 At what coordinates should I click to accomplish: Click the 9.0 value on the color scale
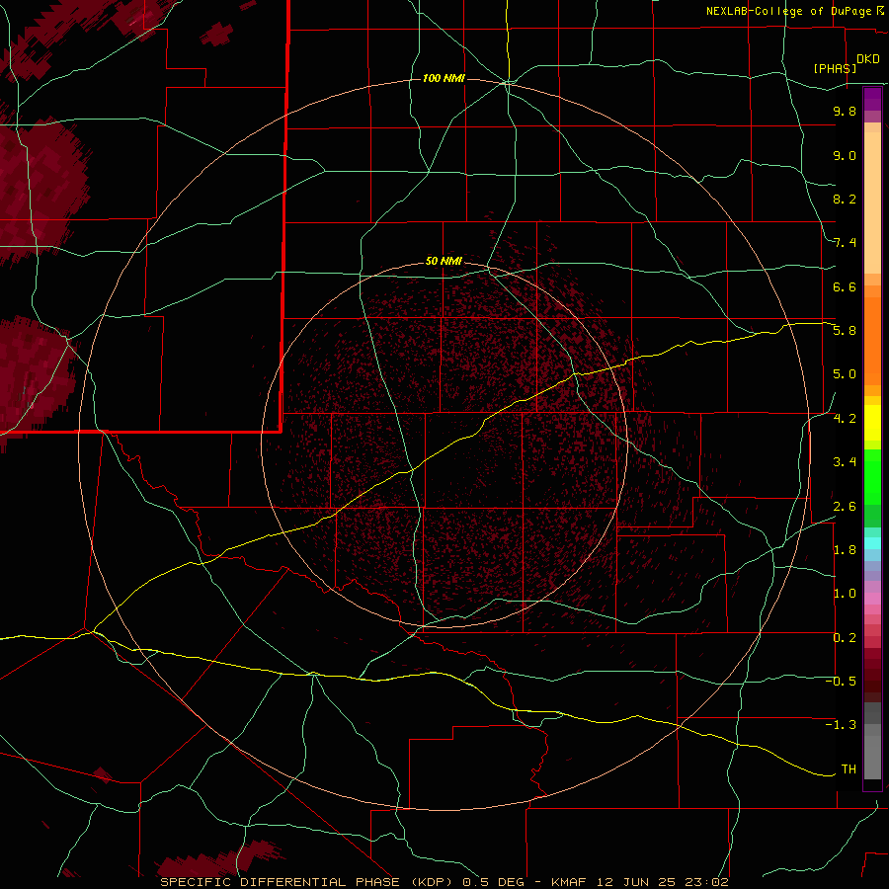pyautogui.click(x=845, y=155)
